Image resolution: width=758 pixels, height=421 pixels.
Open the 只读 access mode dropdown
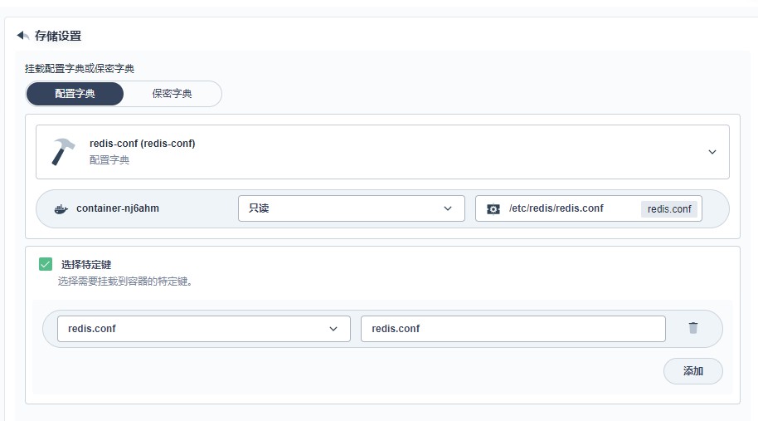pyautogui.click(x=352, y=208)
